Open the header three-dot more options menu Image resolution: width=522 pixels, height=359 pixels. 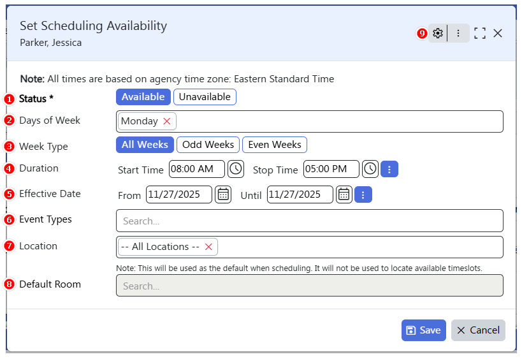458,33
